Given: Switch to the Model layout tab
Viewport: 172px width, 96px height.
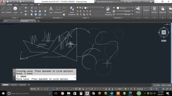Looking at the screenshot, I should pyautogui.click(x=5, y=85).
